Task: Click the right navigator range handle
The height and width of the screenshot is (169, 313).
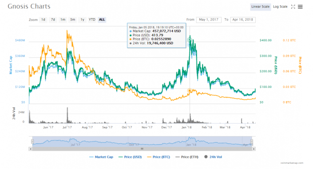Action: [252, 141]
